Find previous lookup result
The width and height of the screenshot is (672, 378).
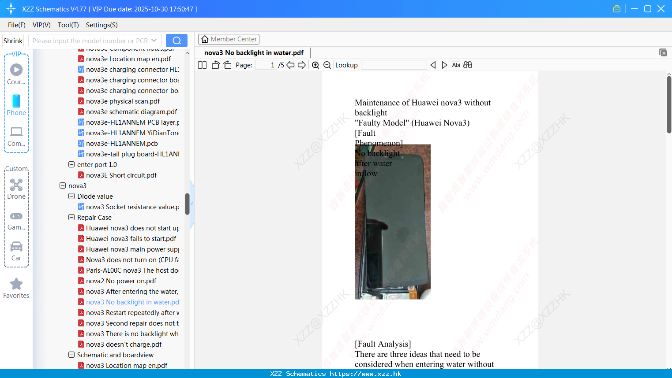pos(433,65)
